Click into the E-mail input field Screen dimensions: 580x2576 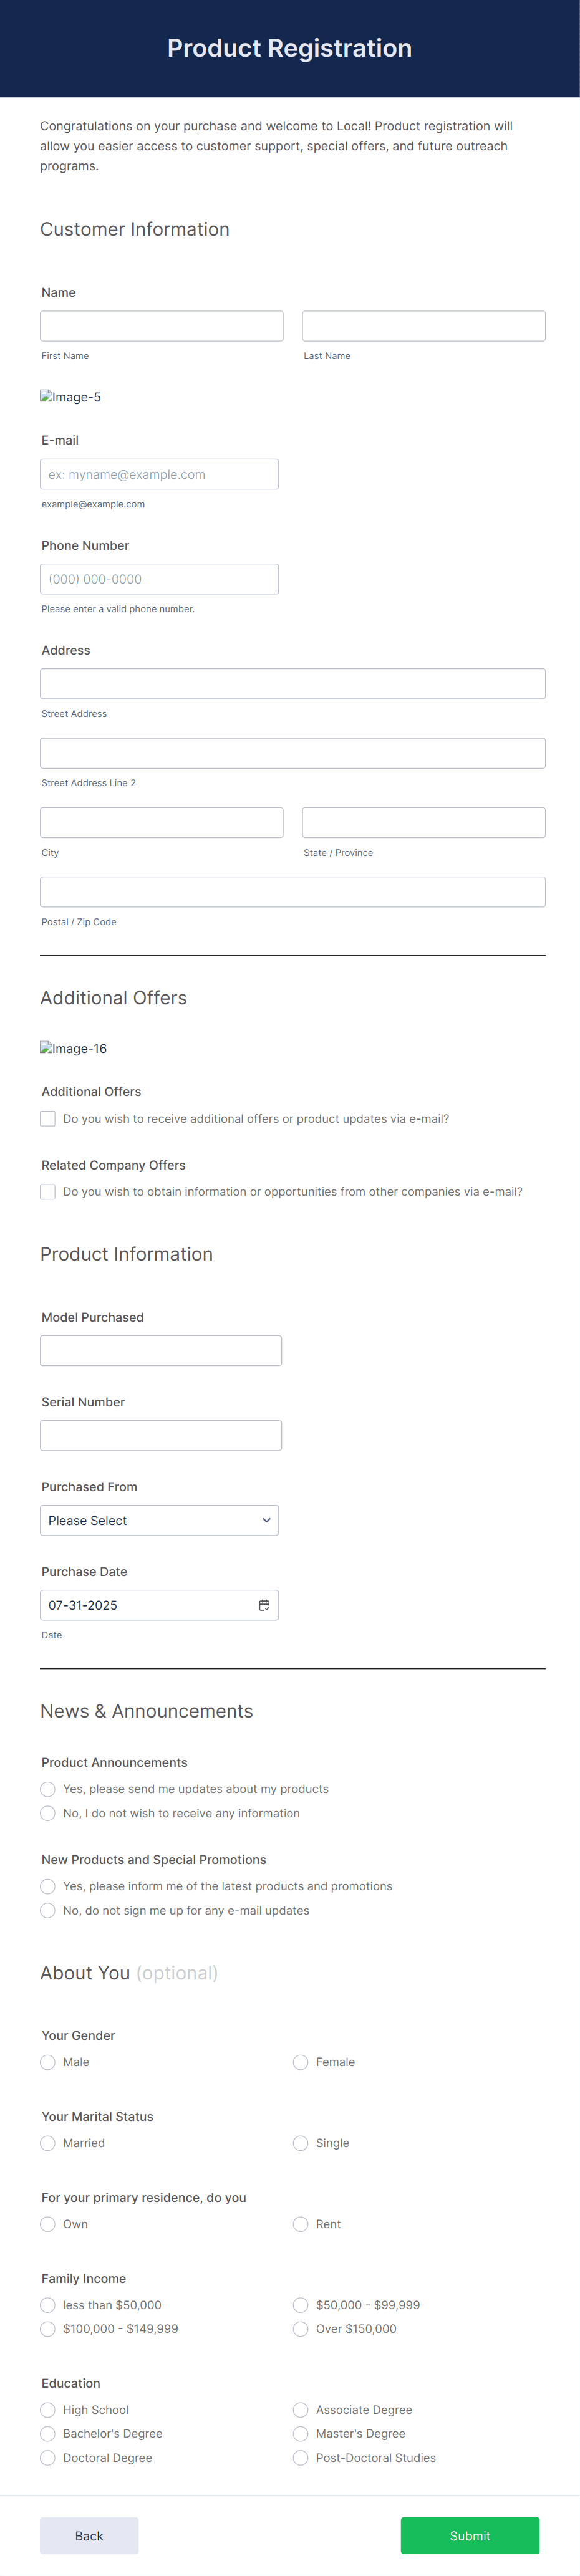pyautogui.click(x=159, y=474)
